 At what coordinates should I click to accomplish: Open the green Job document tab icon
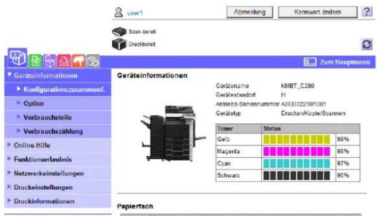pyautogui.click(x=35, y=61)
